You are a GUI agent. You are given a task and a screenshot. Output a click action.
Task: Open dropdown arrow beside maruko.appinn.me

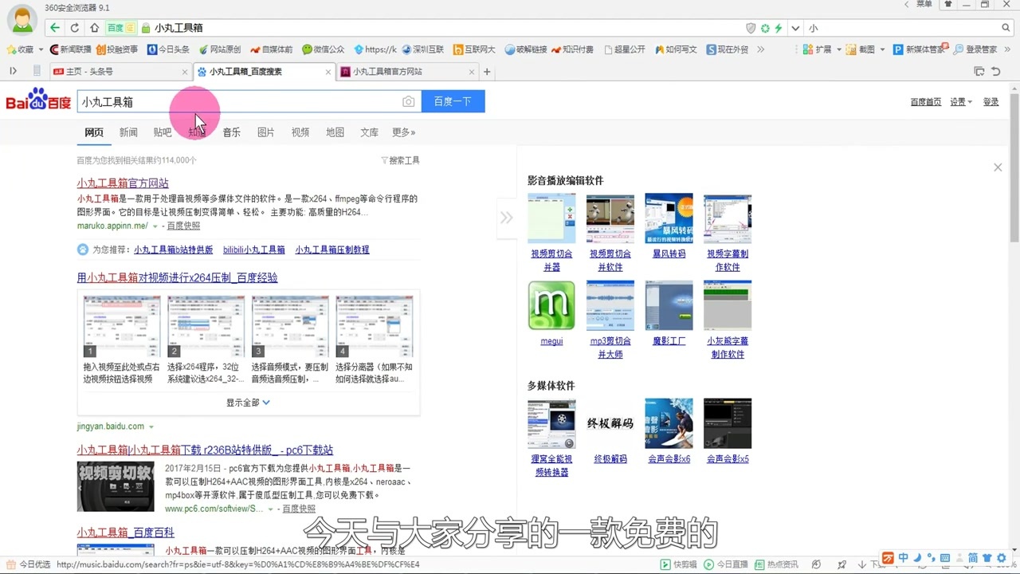tap(154, 226)
